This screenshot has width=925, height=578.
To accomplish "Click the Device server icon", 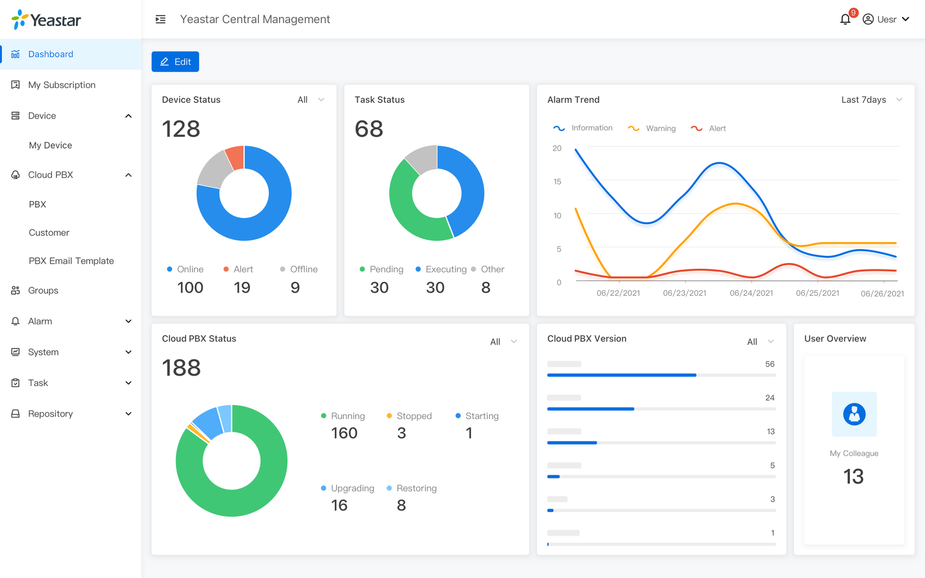I will coord(16,116).
